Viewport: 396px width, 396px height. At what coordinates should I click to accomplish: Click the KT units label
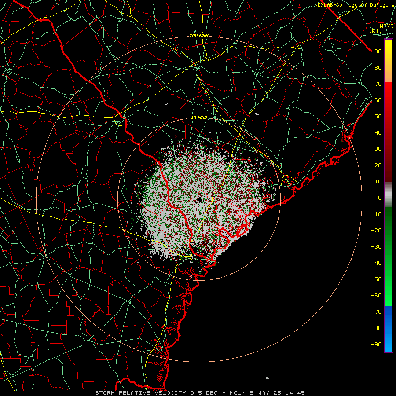[x=376, y=30]
